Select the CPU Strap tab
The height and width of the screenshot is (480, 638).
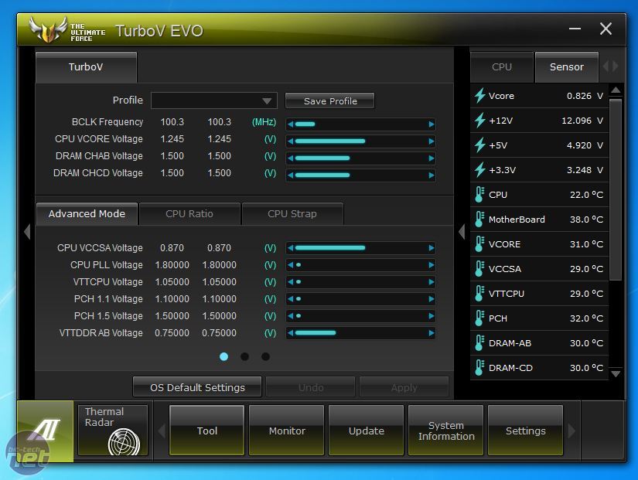pos(292,214)
